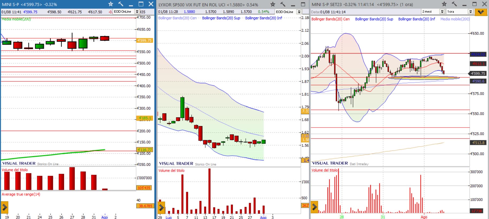This screenshot has width=489, height=219.
Task: Close the MINI S-P SET23 window
Action: pyautogui.click(x=484, y=4)
